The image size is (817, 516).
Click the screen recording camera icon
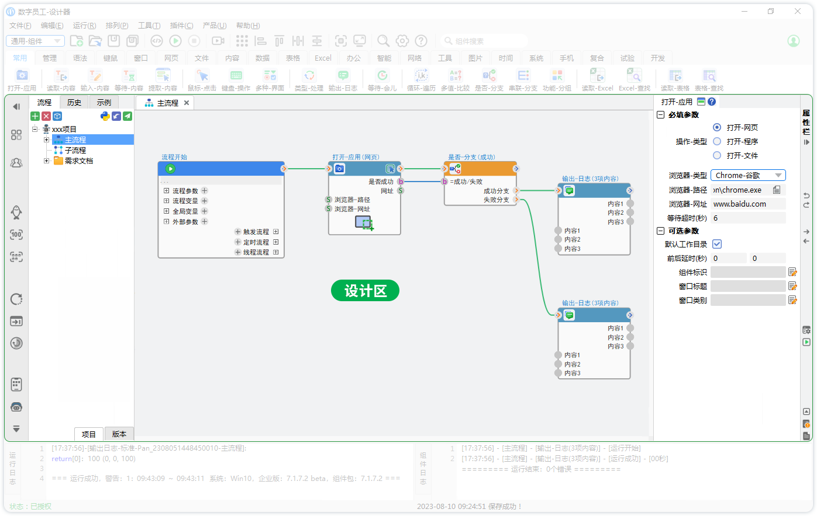(x=218, y=41)
